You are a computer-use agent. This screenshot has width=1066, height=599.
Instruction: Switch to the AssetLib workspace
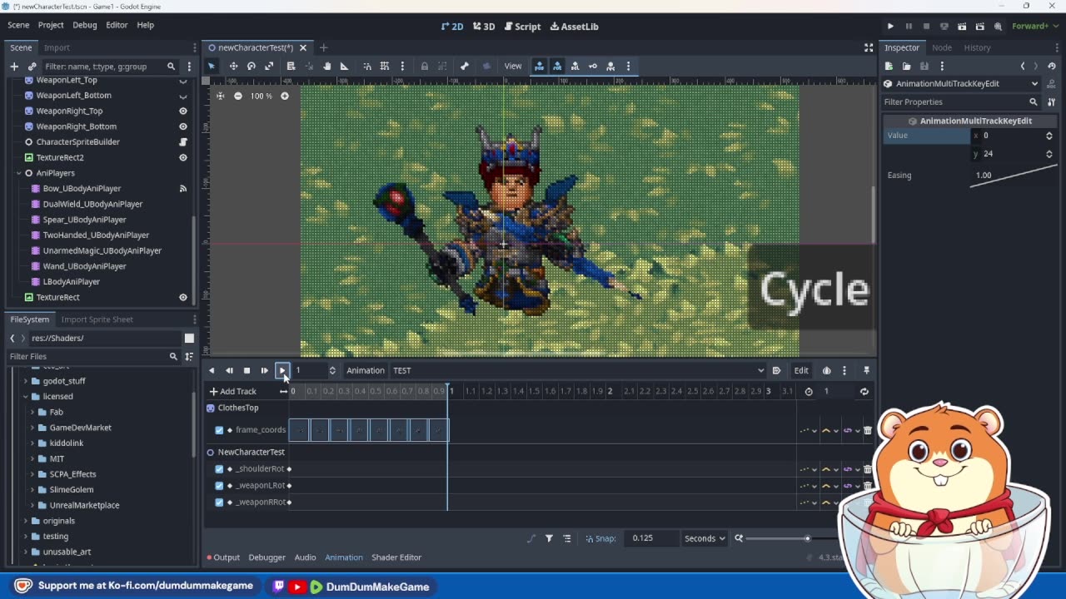coord(575,27)
